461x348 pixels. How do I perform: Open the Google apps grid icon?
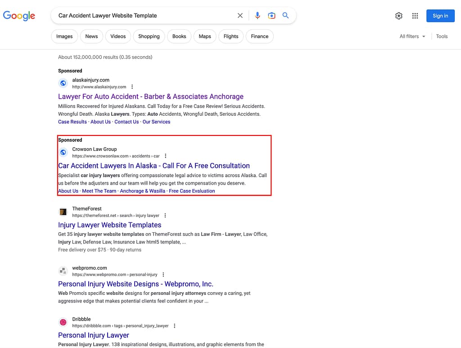point(415,16)
